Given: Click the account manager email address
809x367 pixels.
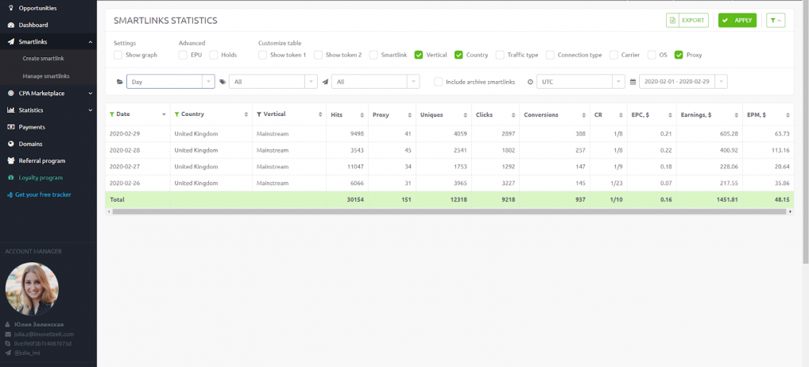Looking at the screenshot, I should point(44,334).
